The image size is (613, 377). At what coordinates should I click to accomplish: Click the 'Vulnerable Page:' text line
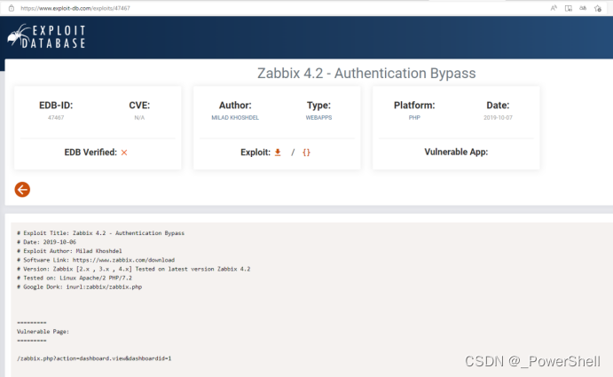43,331
